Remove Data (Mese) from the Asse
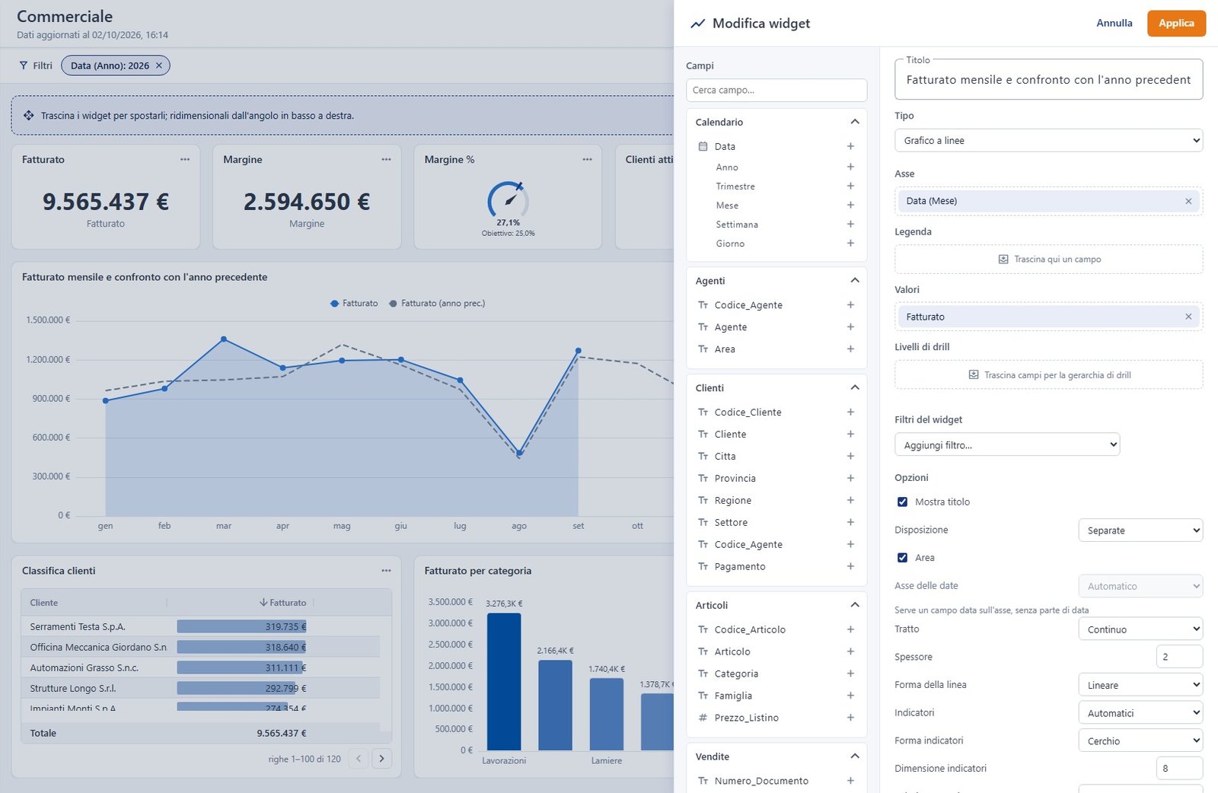The height and width of the screenshot is (793, 1218). 1188,201
